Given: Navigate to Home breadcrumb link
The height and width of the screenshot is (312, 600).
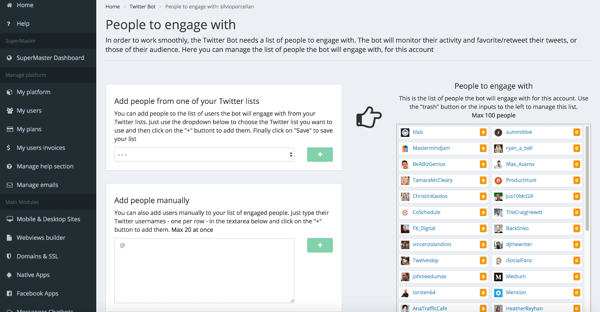Looking at the screenshot, I should click(113, 7).
